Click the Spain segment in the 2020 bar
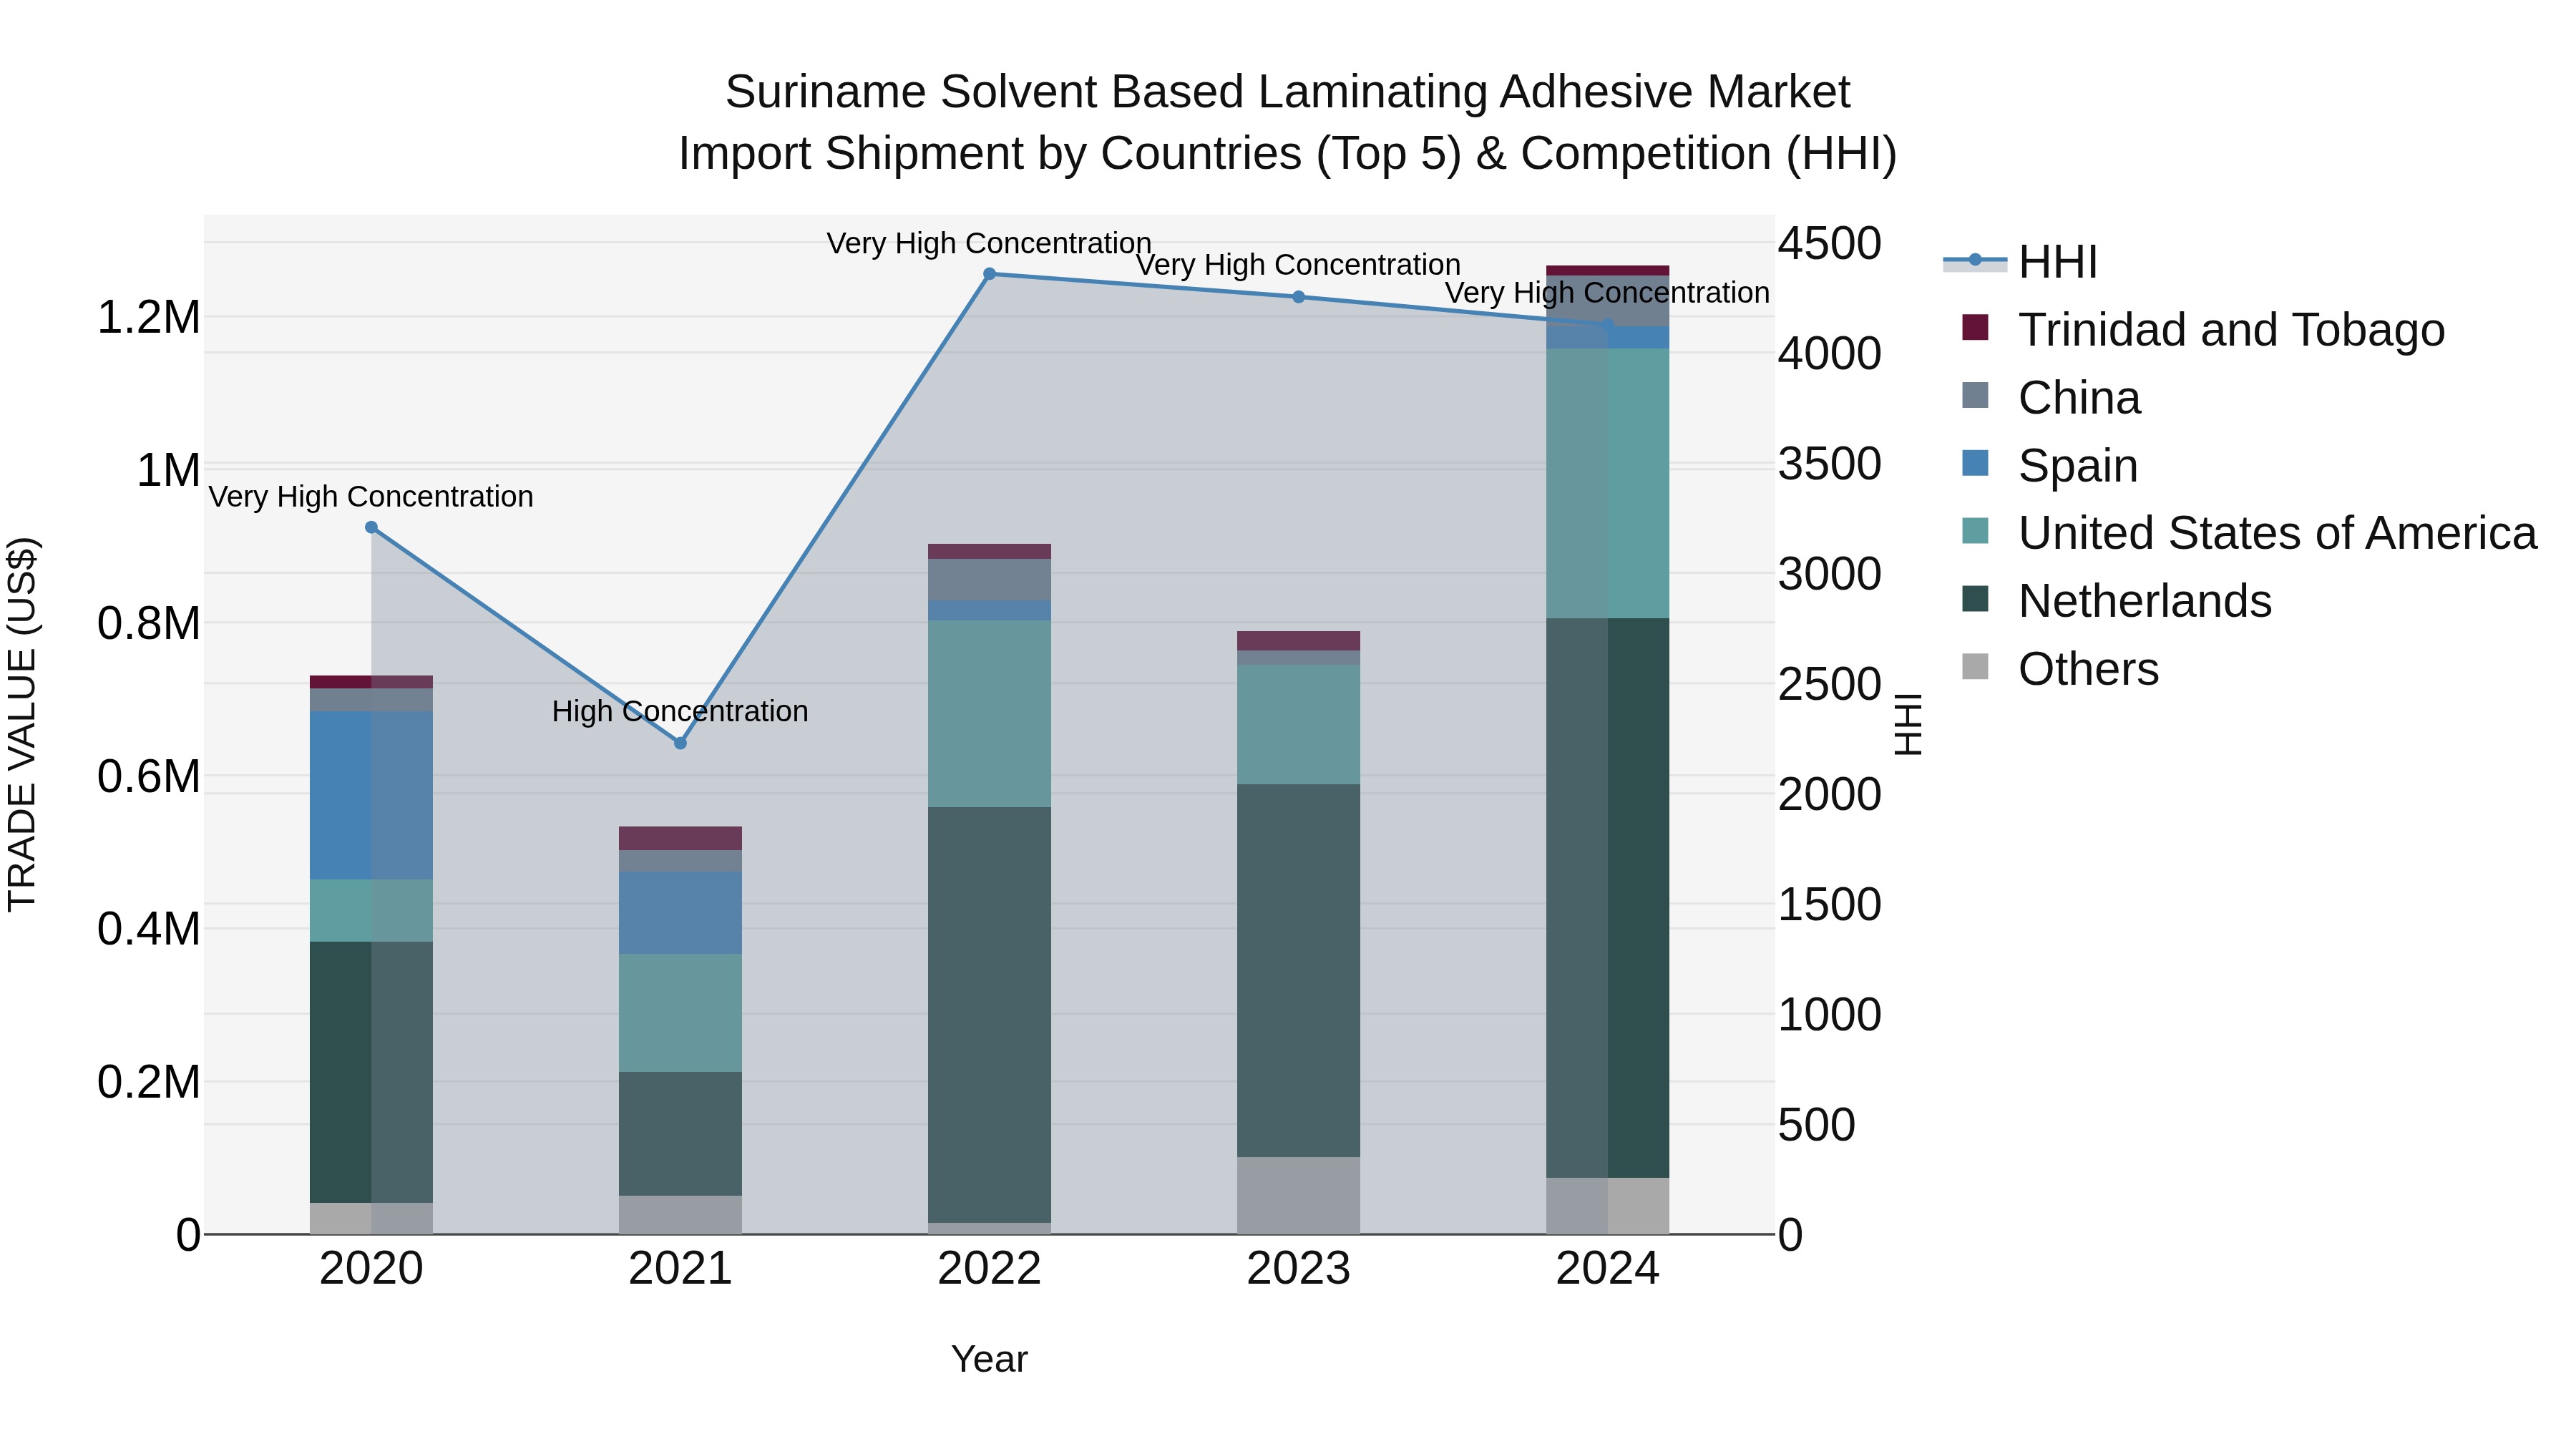Image resolution: width=2576 pixels, height=1449 pixels. (x=371, y=795)
